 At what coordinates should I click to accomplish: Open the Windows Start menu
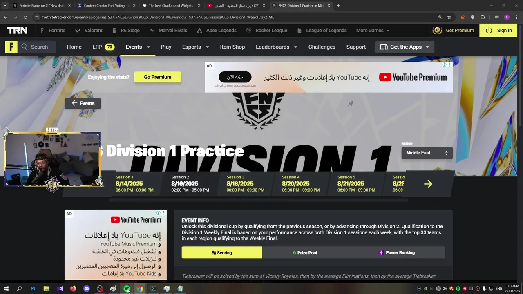[6, 289]
